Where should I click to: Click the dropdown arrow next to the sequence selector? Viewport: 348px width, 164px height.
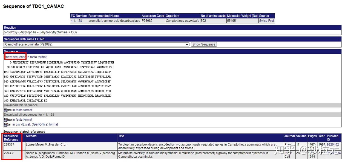coord(187,44)
